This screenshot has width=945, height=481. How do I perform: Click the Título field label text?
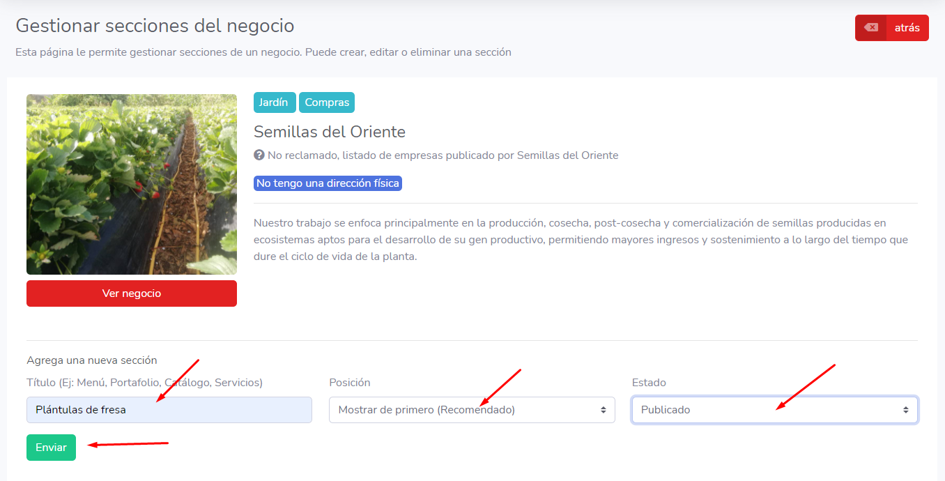point(144,383)
